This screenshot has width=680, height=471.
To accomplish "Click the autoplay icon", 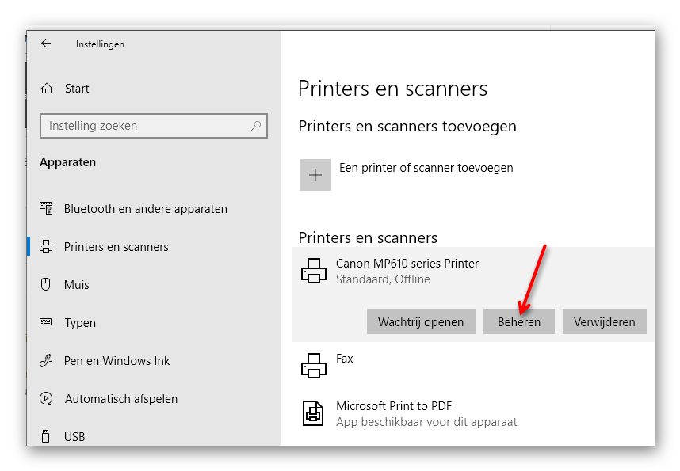I will pos(46,398).
